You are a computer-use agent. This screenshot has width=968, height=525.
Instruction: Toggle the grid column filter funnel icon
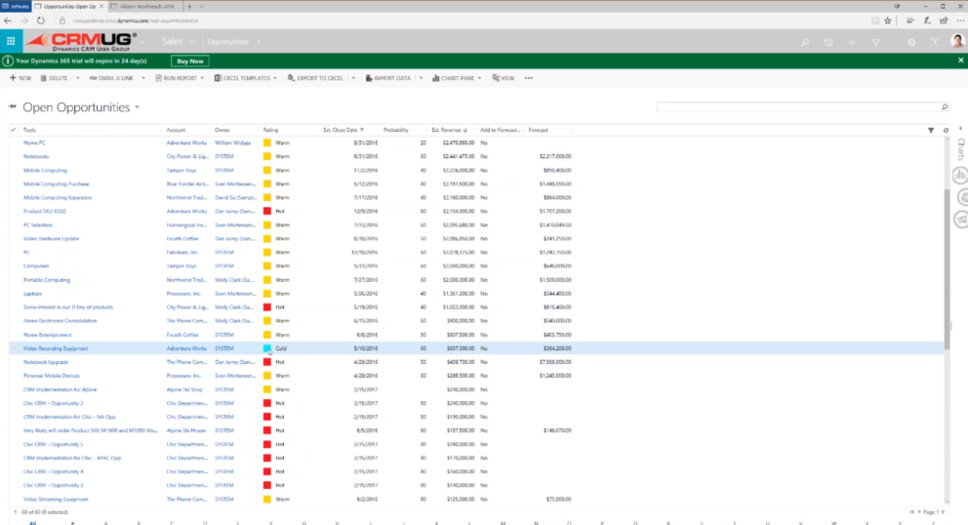tap(931, 131)
